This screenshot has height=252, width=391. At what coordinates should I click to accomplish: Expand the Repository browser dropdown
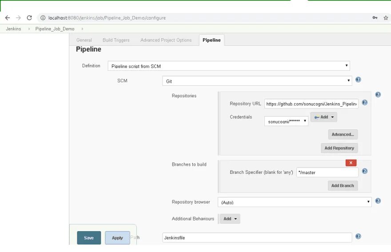294,202
